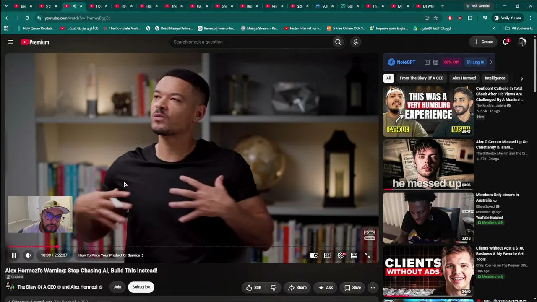View site information icon in address bar
The image size is (537, 302).
39,18
